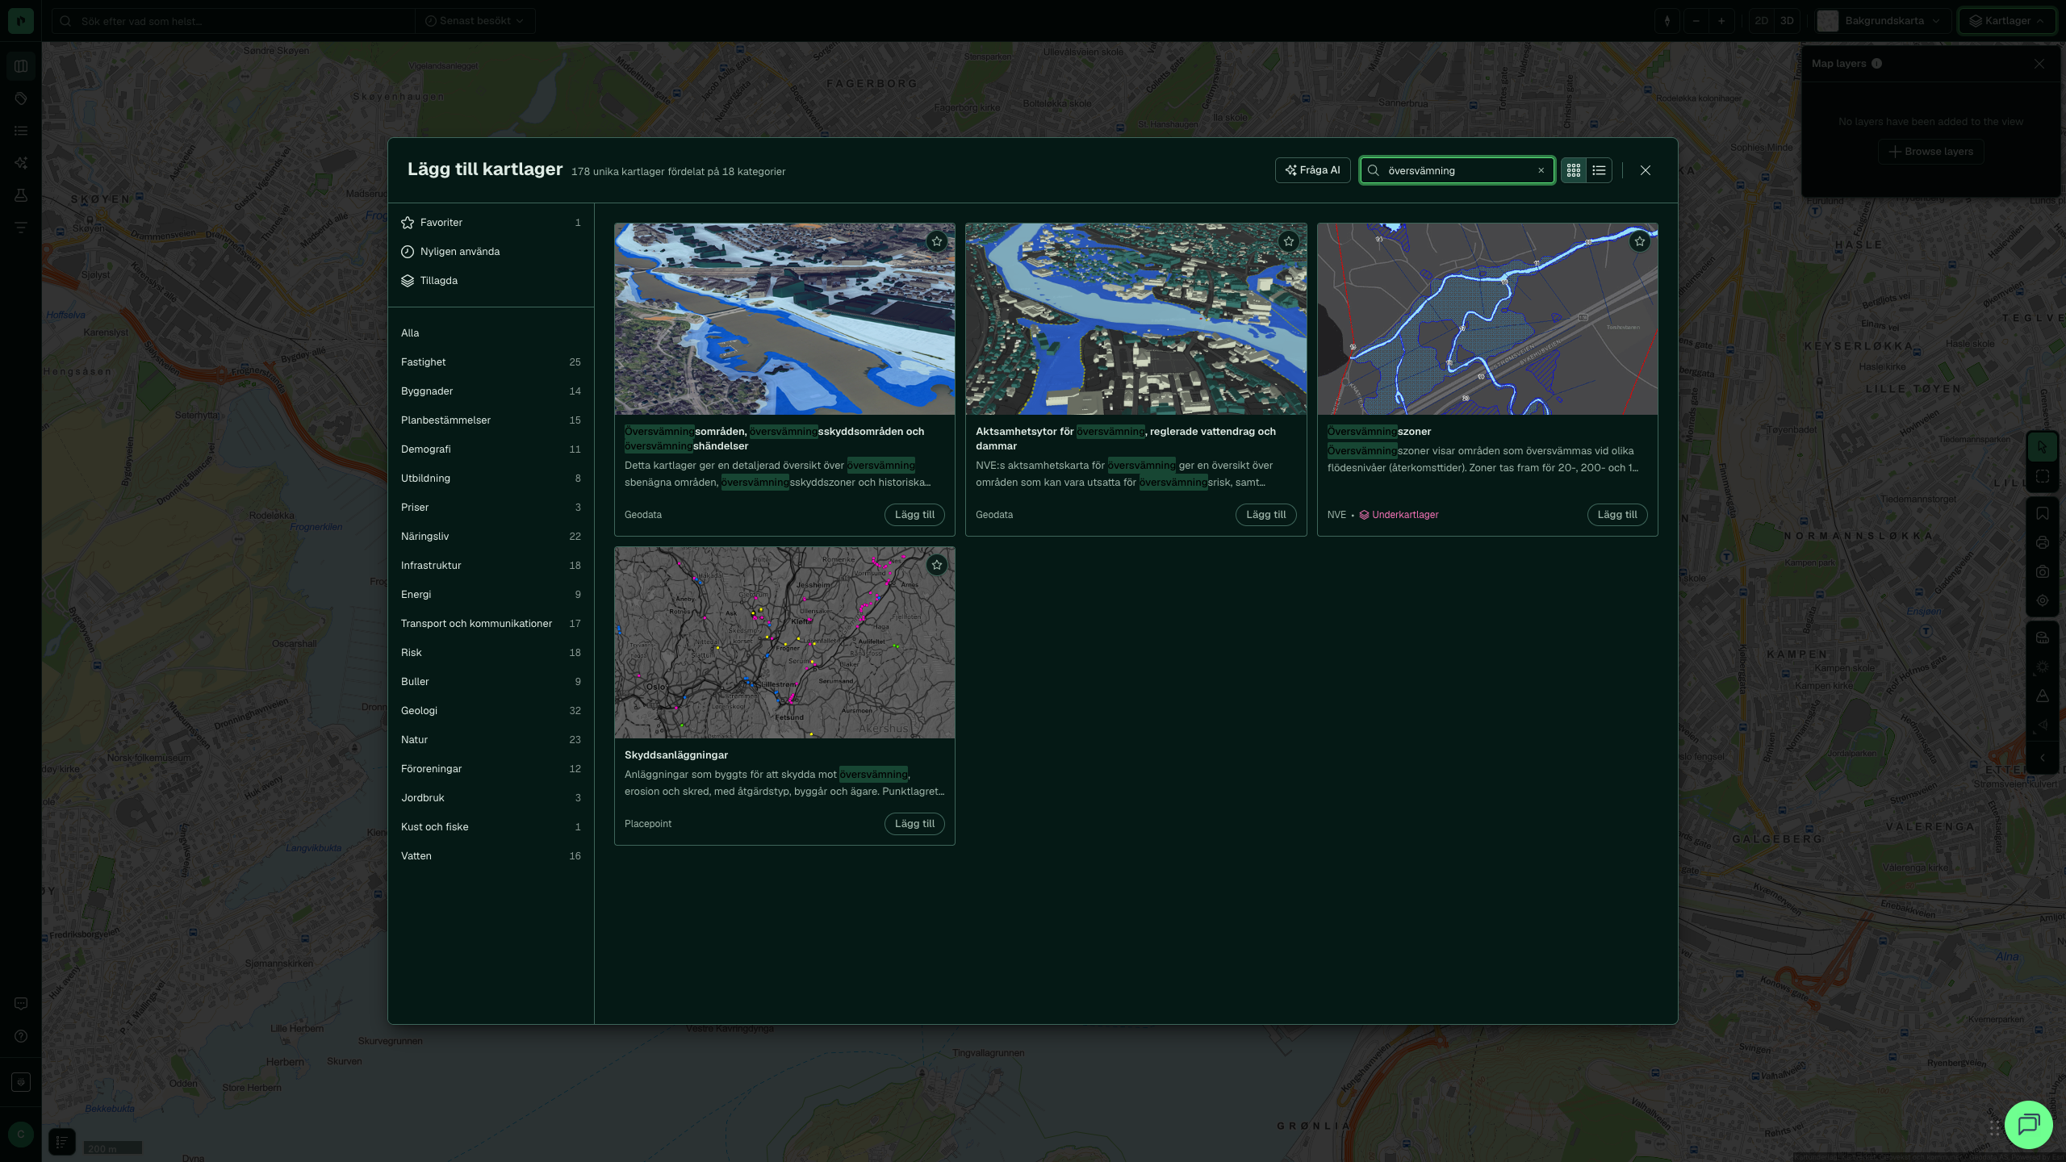Clear the översvämning search text
This screenshot has width=2066, height=1162.
(x=1541, y=170)
